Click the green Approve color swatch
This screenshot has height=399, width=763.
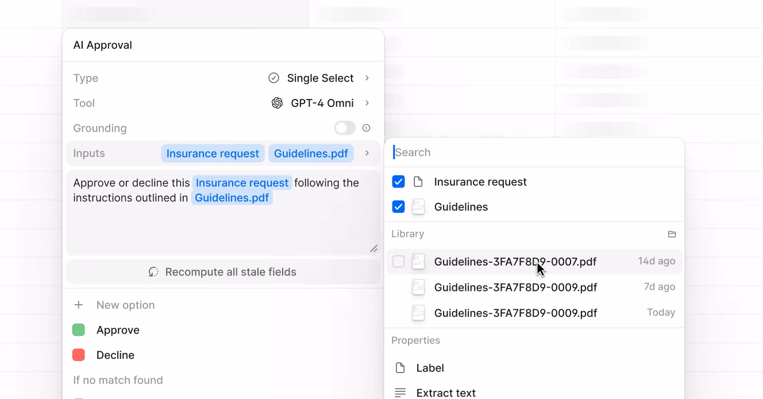click(x=79, y=330)
